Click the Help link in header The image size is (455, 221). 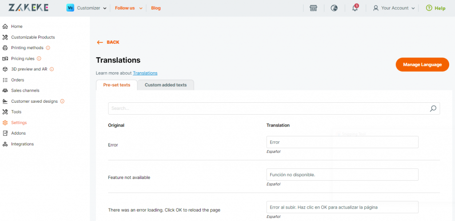440,8
